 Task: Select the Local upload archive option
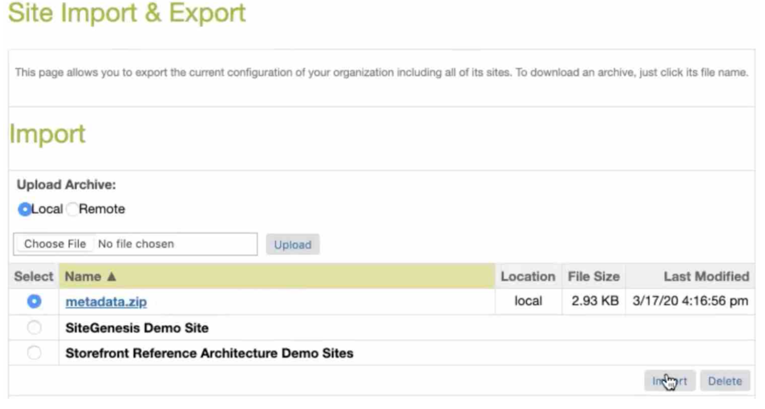pyautogui.click(x=25, y=209)
